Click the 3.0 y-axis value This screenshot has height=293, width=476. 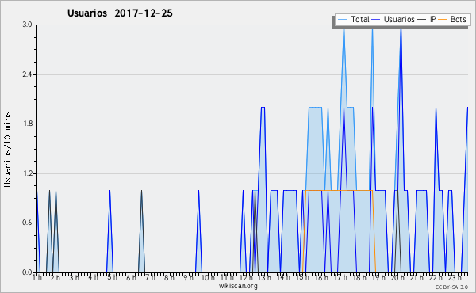click(27, 25)
